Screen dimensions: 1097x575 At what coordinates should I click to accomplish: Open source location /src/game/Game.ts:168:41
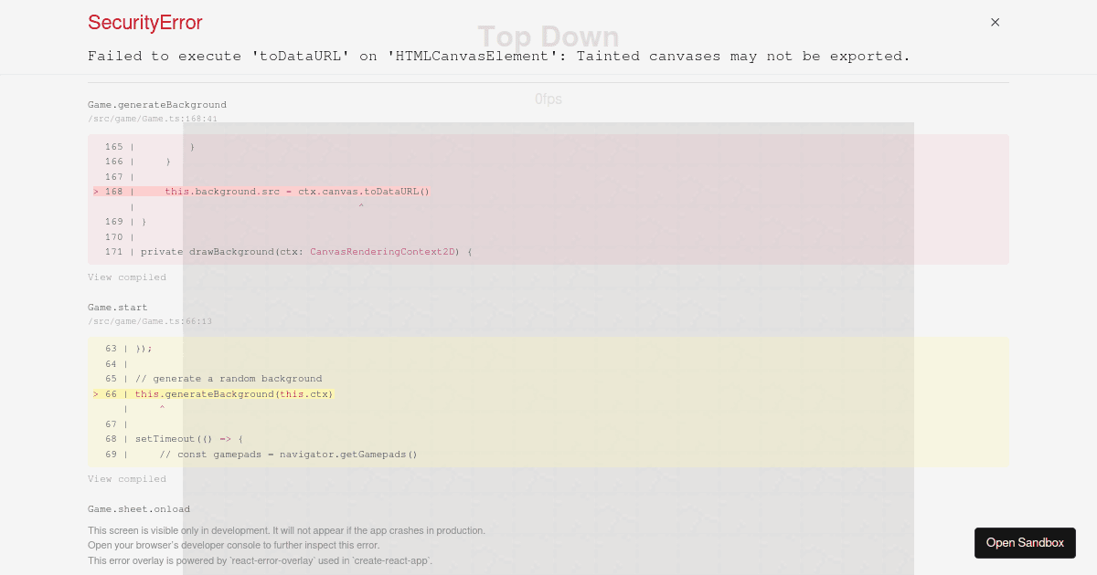152,118
